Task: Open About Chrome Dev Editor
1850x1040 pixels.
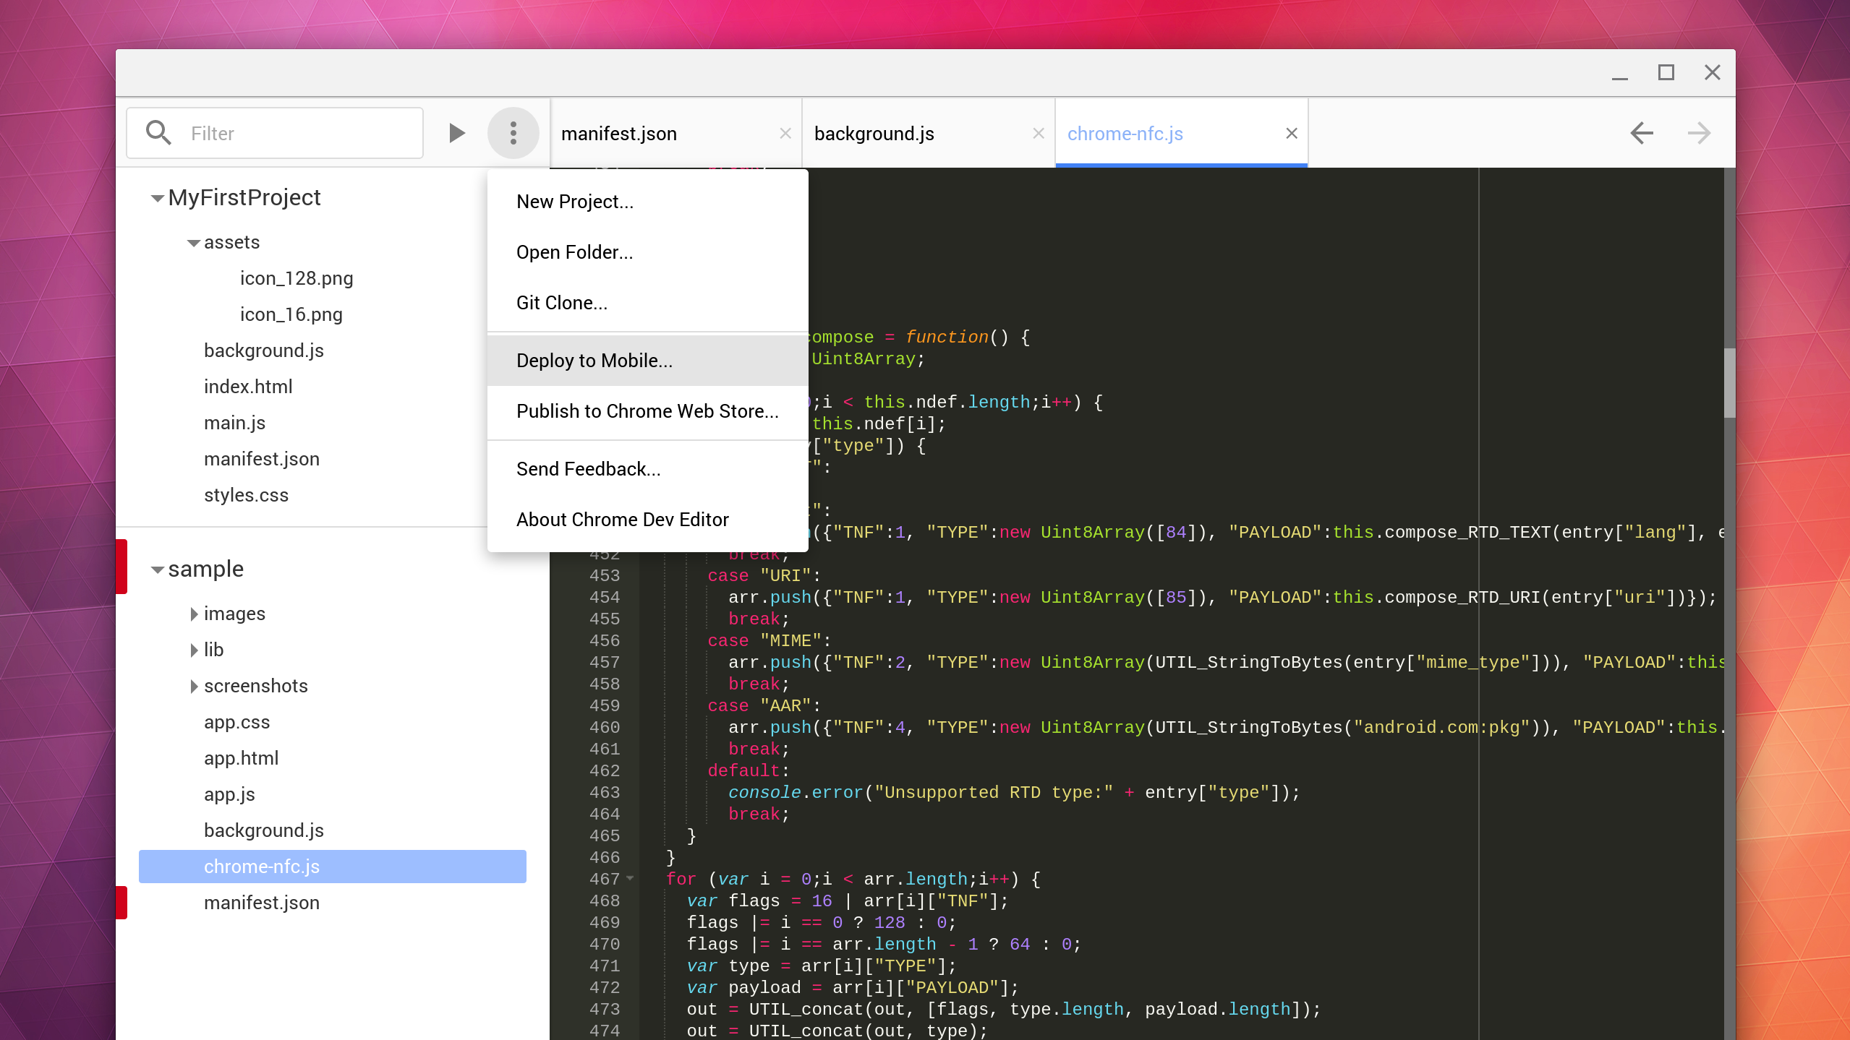Action: 622,519
